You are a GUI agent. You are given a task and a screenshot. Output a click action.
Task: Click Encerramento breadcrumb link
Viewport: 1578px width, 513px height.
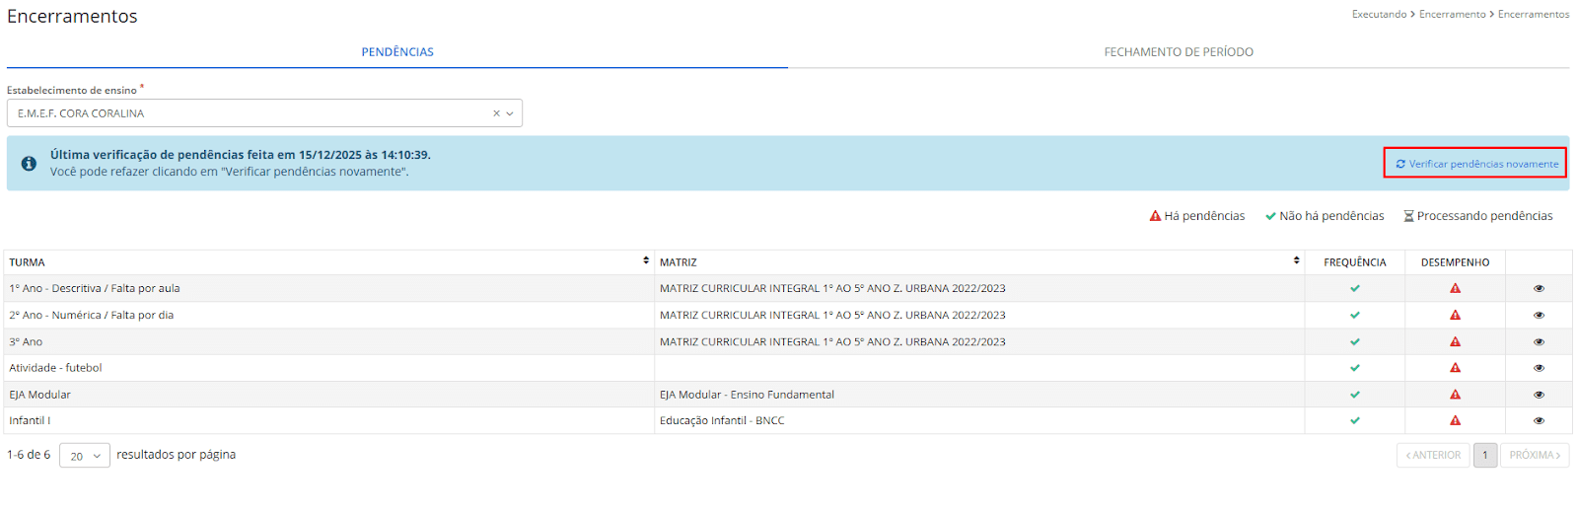click(x=1452, y=15)
